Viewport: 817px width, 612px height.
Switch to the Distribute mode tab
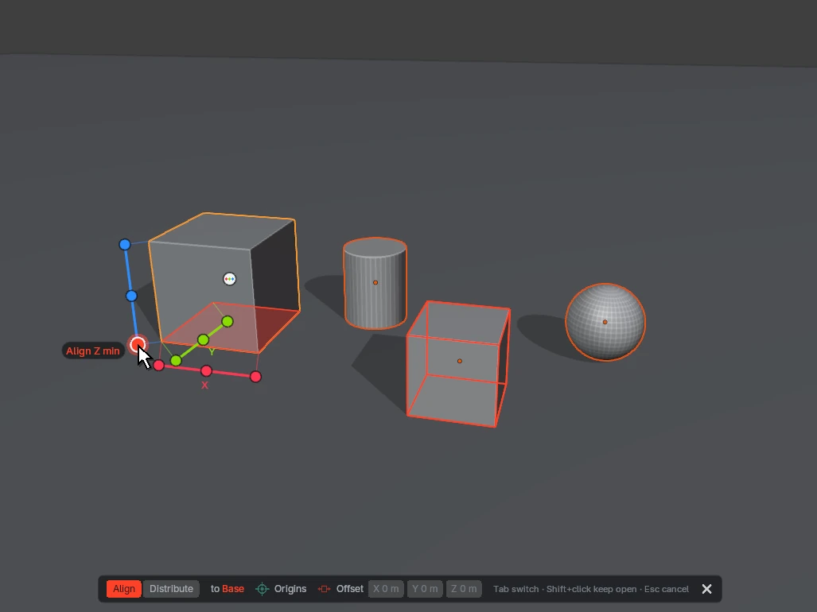(x=171, y=589)
